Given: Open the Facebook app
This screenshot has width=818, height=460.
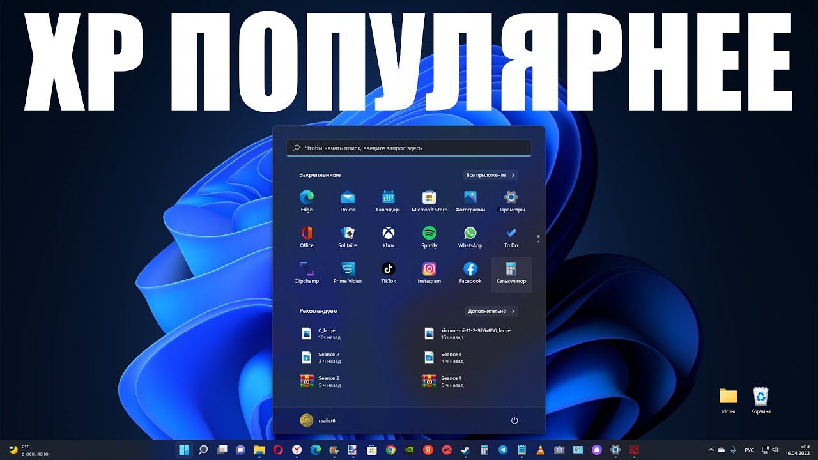Looking at the screenshot, I should 470,272.
